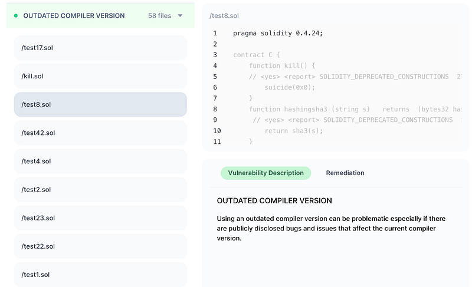
Task: Select the highlighted /test8.sol file
Action: [x=100, y=104]
